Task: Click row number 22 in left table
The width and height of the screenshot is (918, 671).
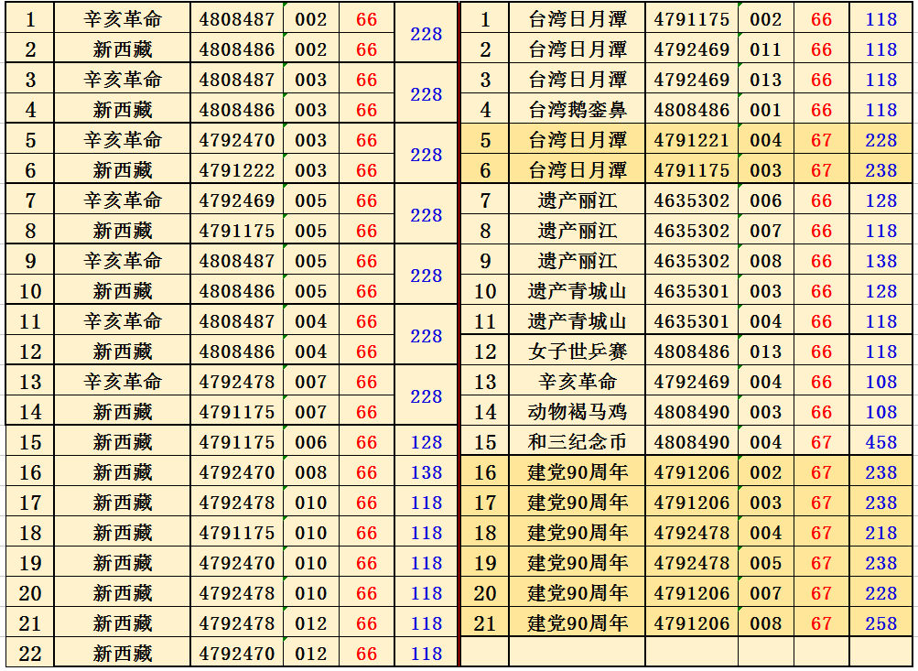Action: 30,654
